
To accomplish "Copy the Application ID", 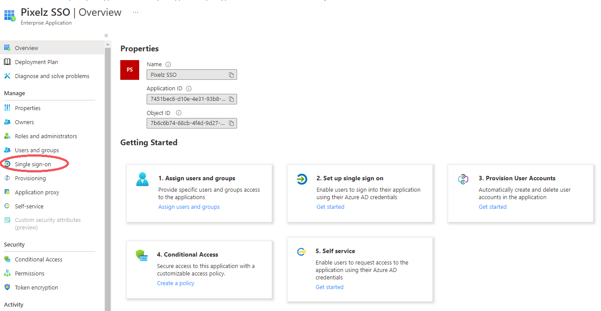I will 231,99.
